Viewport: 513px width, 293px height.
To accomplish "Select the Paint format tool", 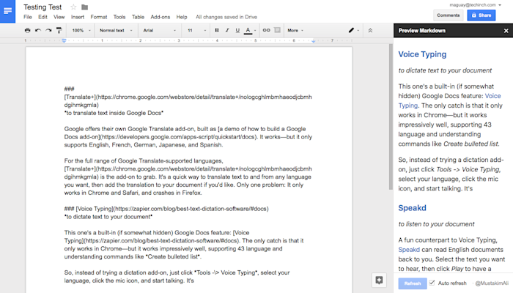I will tap(59, 31).
